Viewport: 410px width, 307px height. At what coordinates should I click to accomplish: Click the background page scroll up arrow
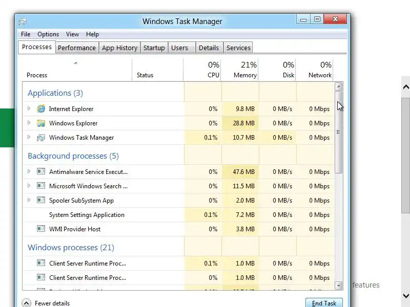coord(406,87)
